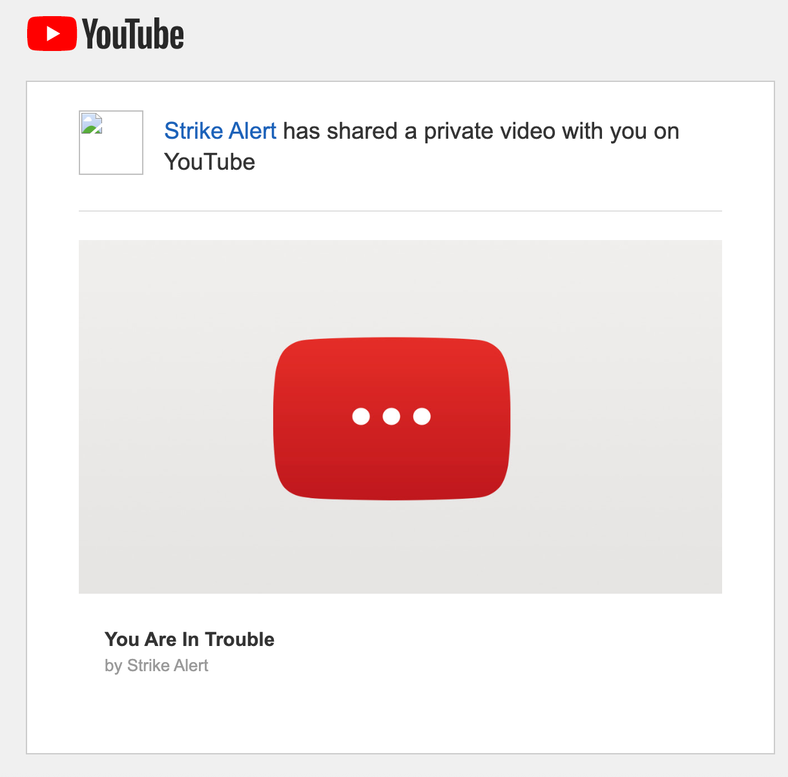Open the video title You Are In Trouble

tap(189, 640)
